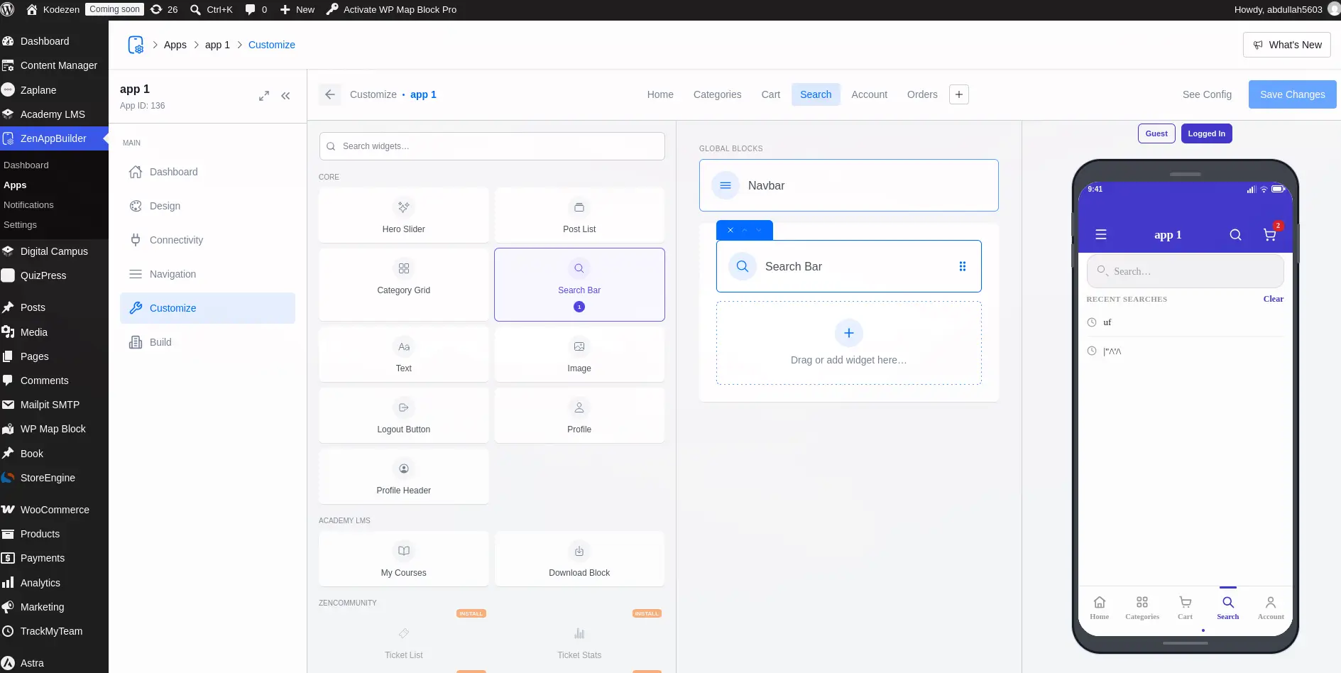Open Build in the app sidebar
This screenshot has height=673, width=1341.
[207, 342]
